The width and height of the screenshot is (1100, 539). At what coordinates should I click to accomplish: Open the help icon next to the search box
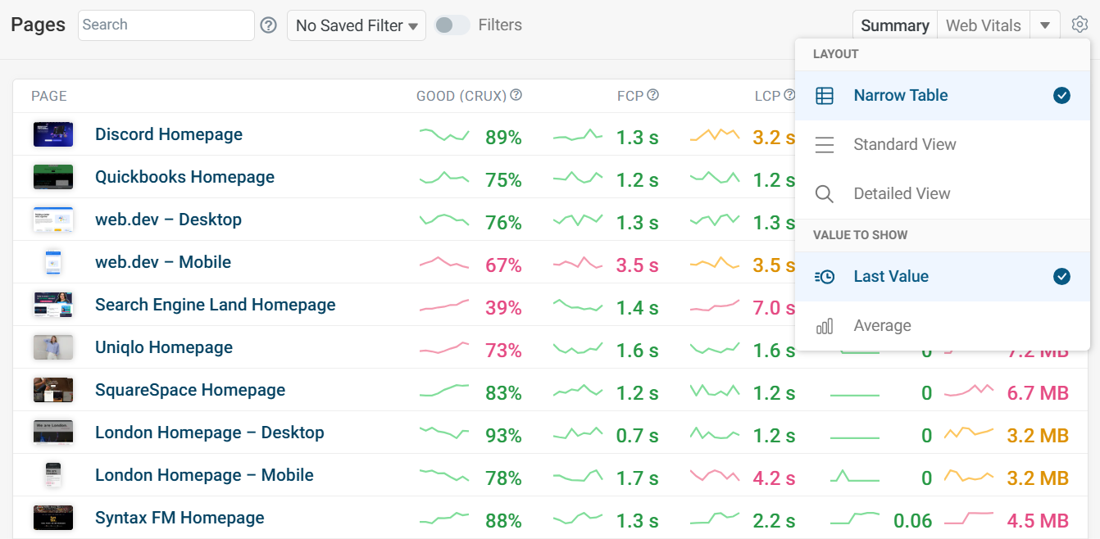[x=269, y=25]
